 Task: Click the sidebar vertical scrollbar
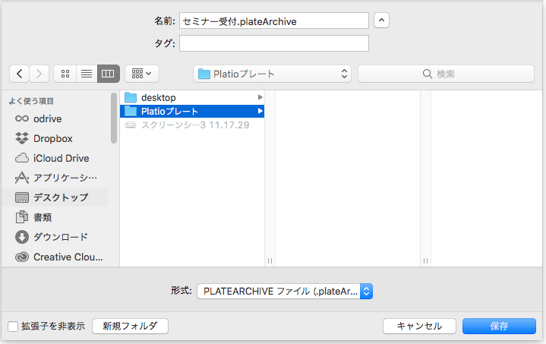(x=114, y=118)
